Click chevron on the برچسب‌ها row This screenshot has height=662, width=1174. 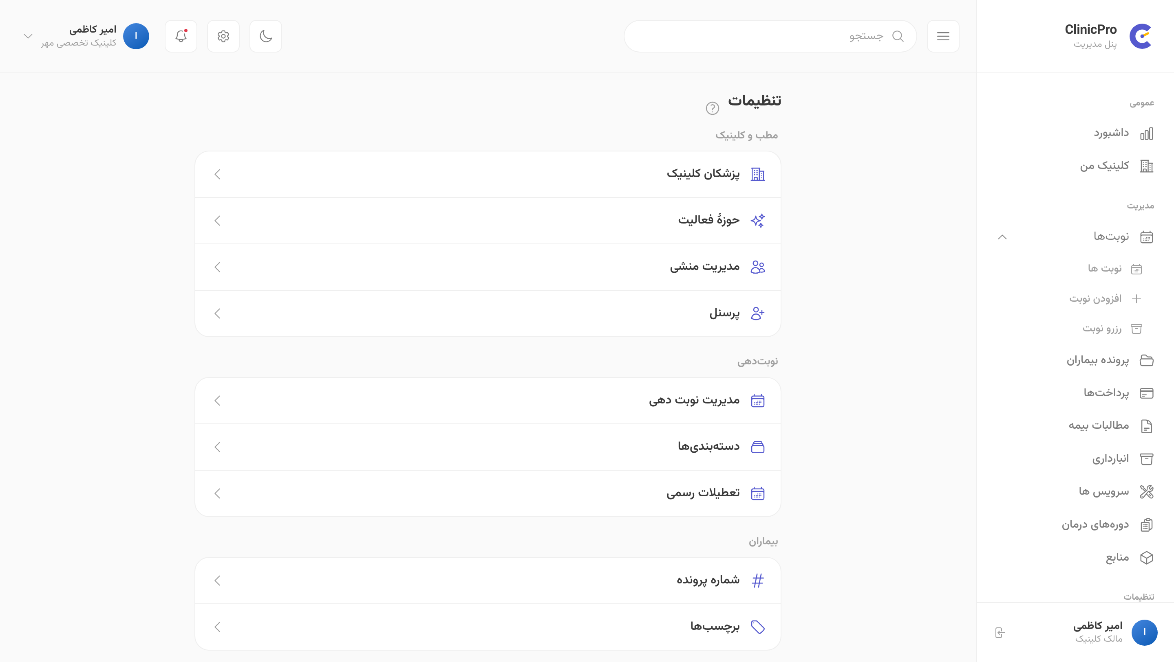click(217, 627)
